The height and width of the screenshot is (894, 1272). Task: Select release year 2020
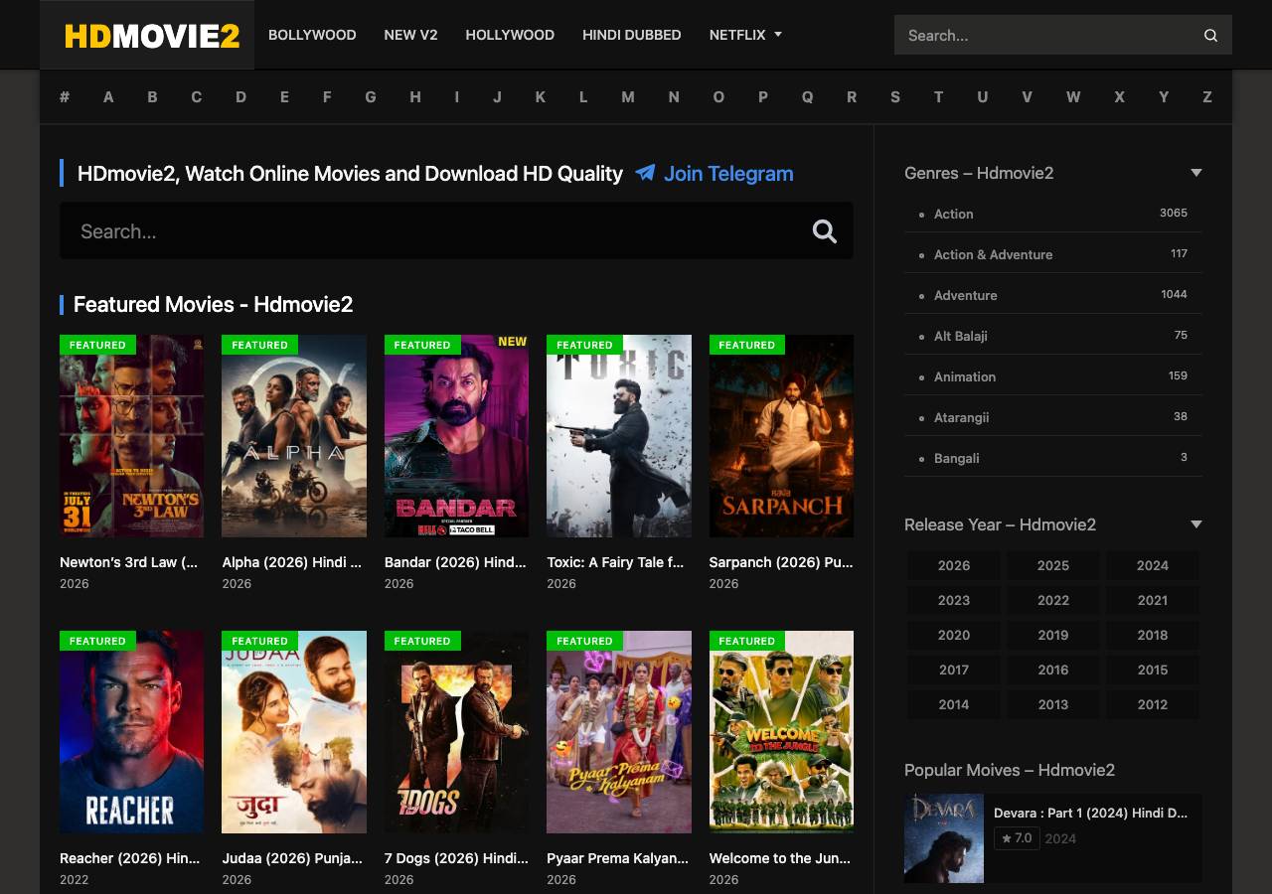click(954, 635)
